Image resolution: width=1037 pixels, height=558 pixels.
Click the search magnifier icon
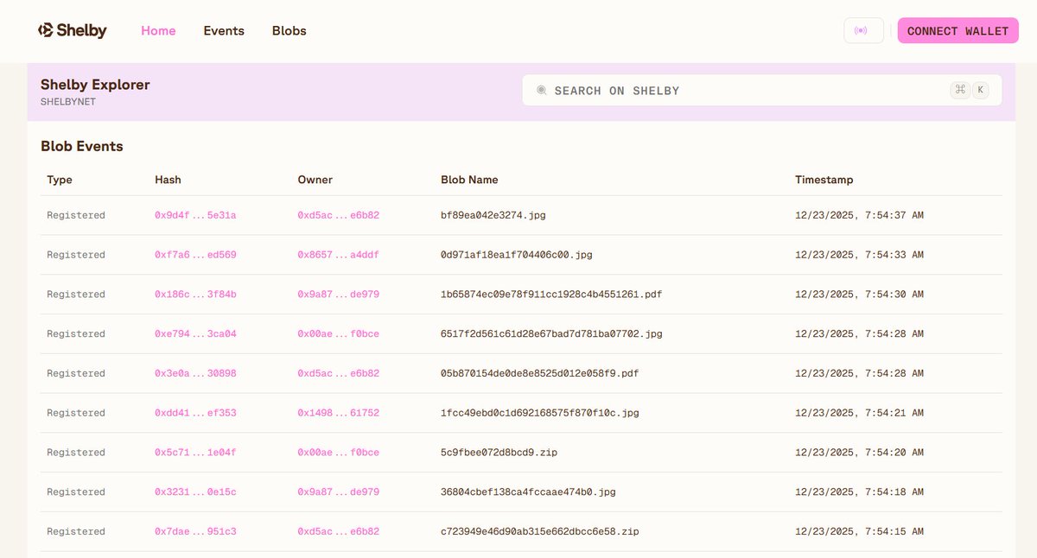[542, 90]
